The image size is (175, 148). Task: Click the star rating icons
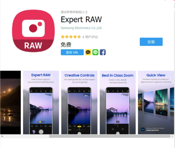click(x=71, y=37)
